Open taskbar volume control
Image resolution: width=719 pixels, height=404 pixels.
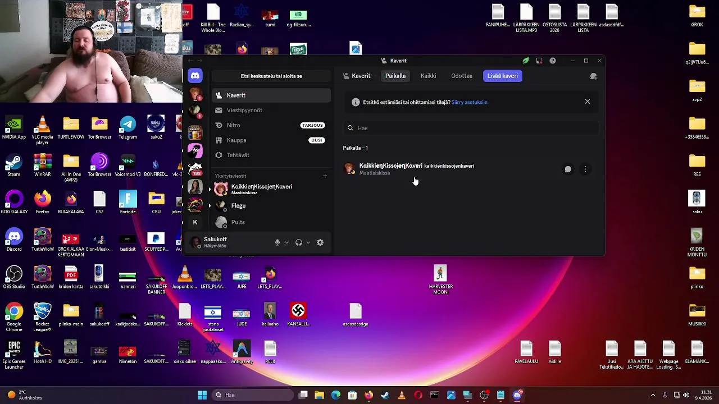pos(686,395)
